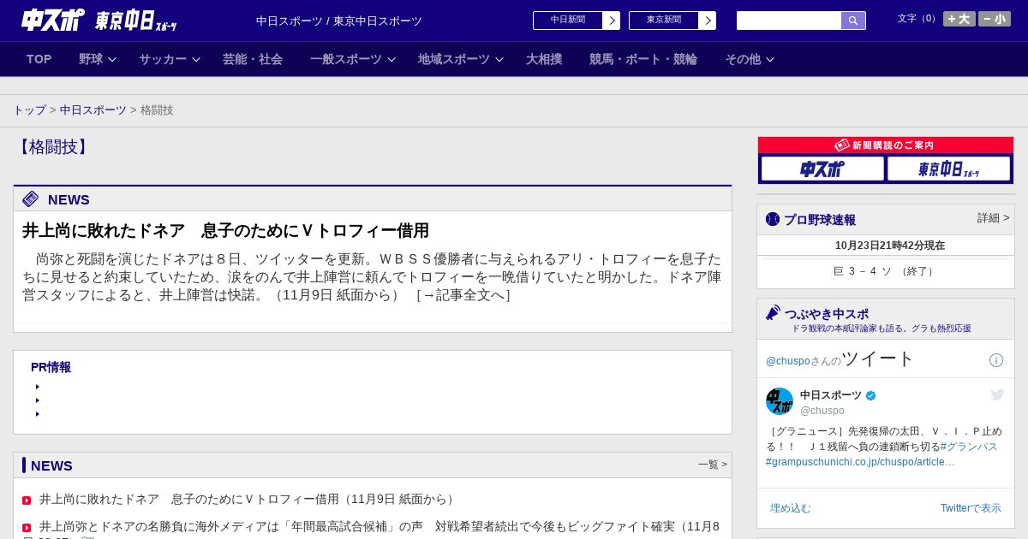
Task: Select the 芸能・社会 menu item
Action: tap(253, 59)
